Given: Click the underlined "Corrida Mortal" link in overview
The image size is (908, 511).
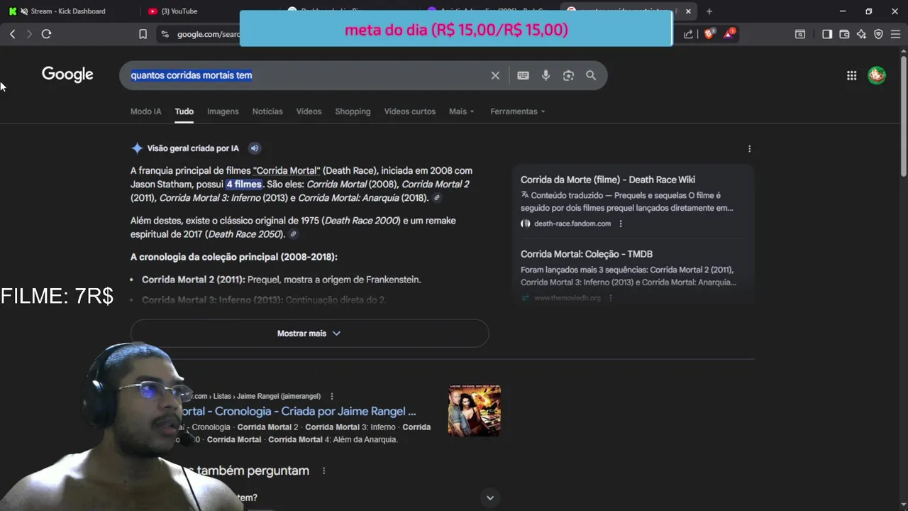Looking at the screenshot, I should 287,170.
